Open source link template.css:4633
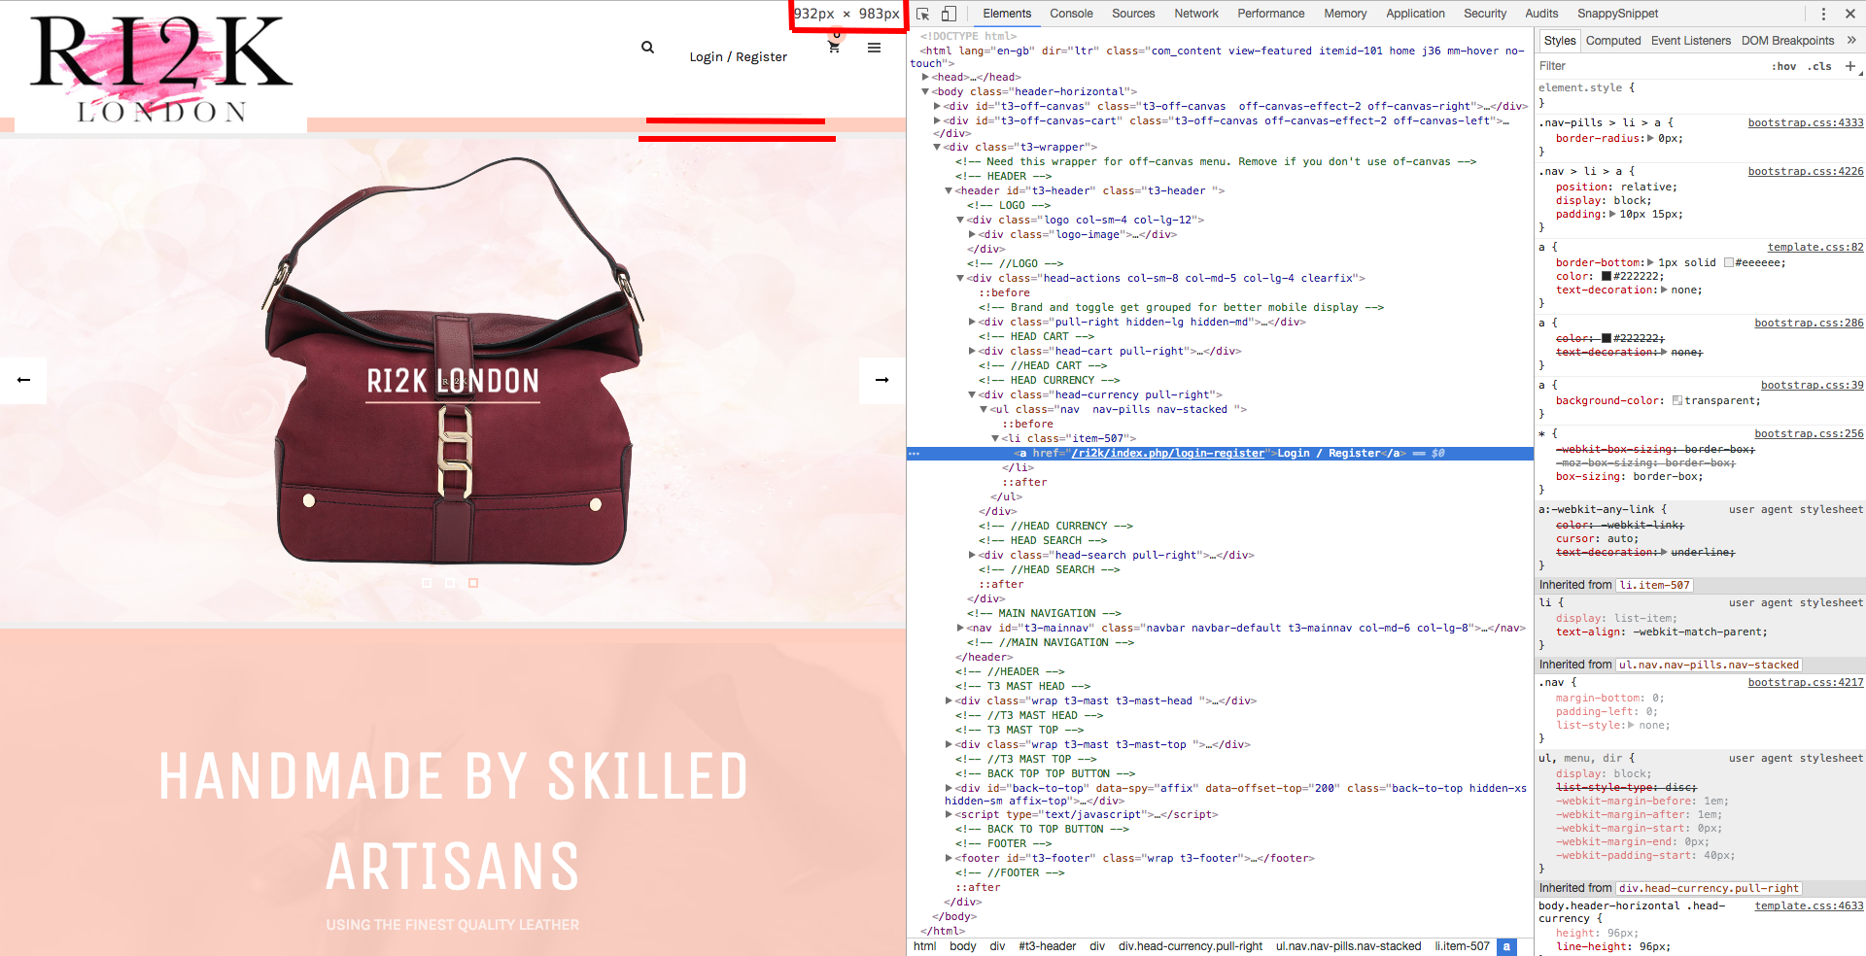Viewport: 1866px width, 956px height. coord(1809,906)
